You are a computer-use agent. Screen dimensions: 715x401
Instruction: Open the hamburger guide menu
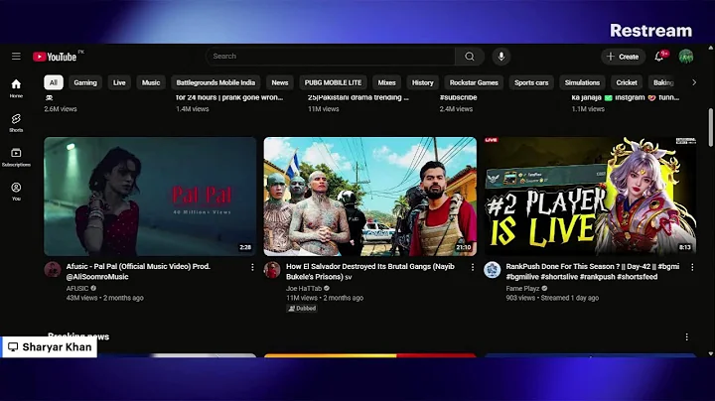click(x=16, y=56)
